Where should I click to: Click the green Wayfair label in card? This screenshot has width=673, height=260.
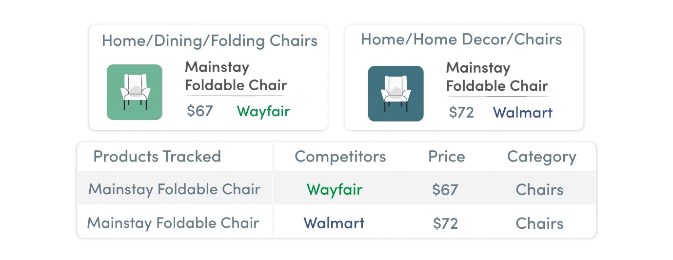tap(263, 111)
